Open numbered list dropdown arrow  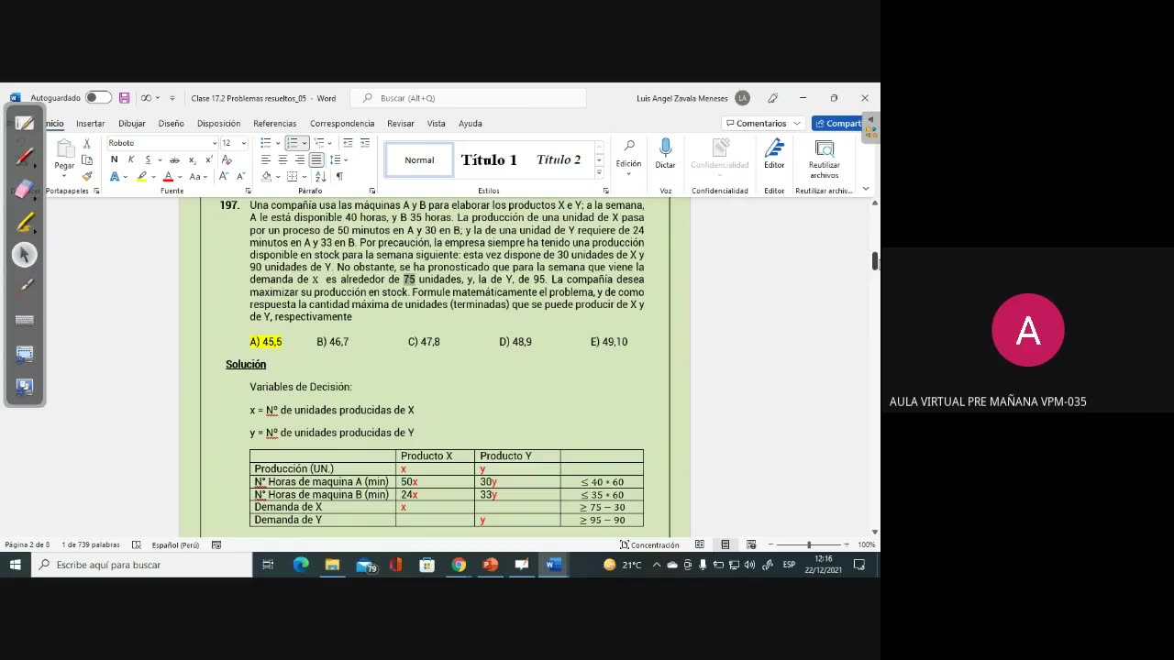pos(305,143)
